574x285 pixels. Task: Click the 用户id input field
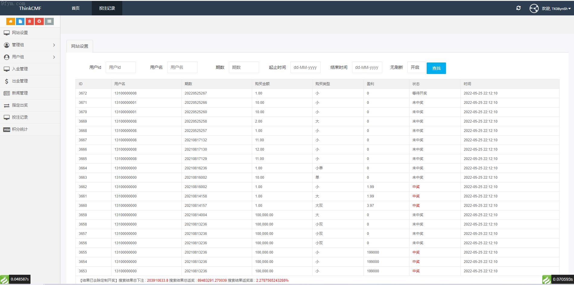point(120,67)
